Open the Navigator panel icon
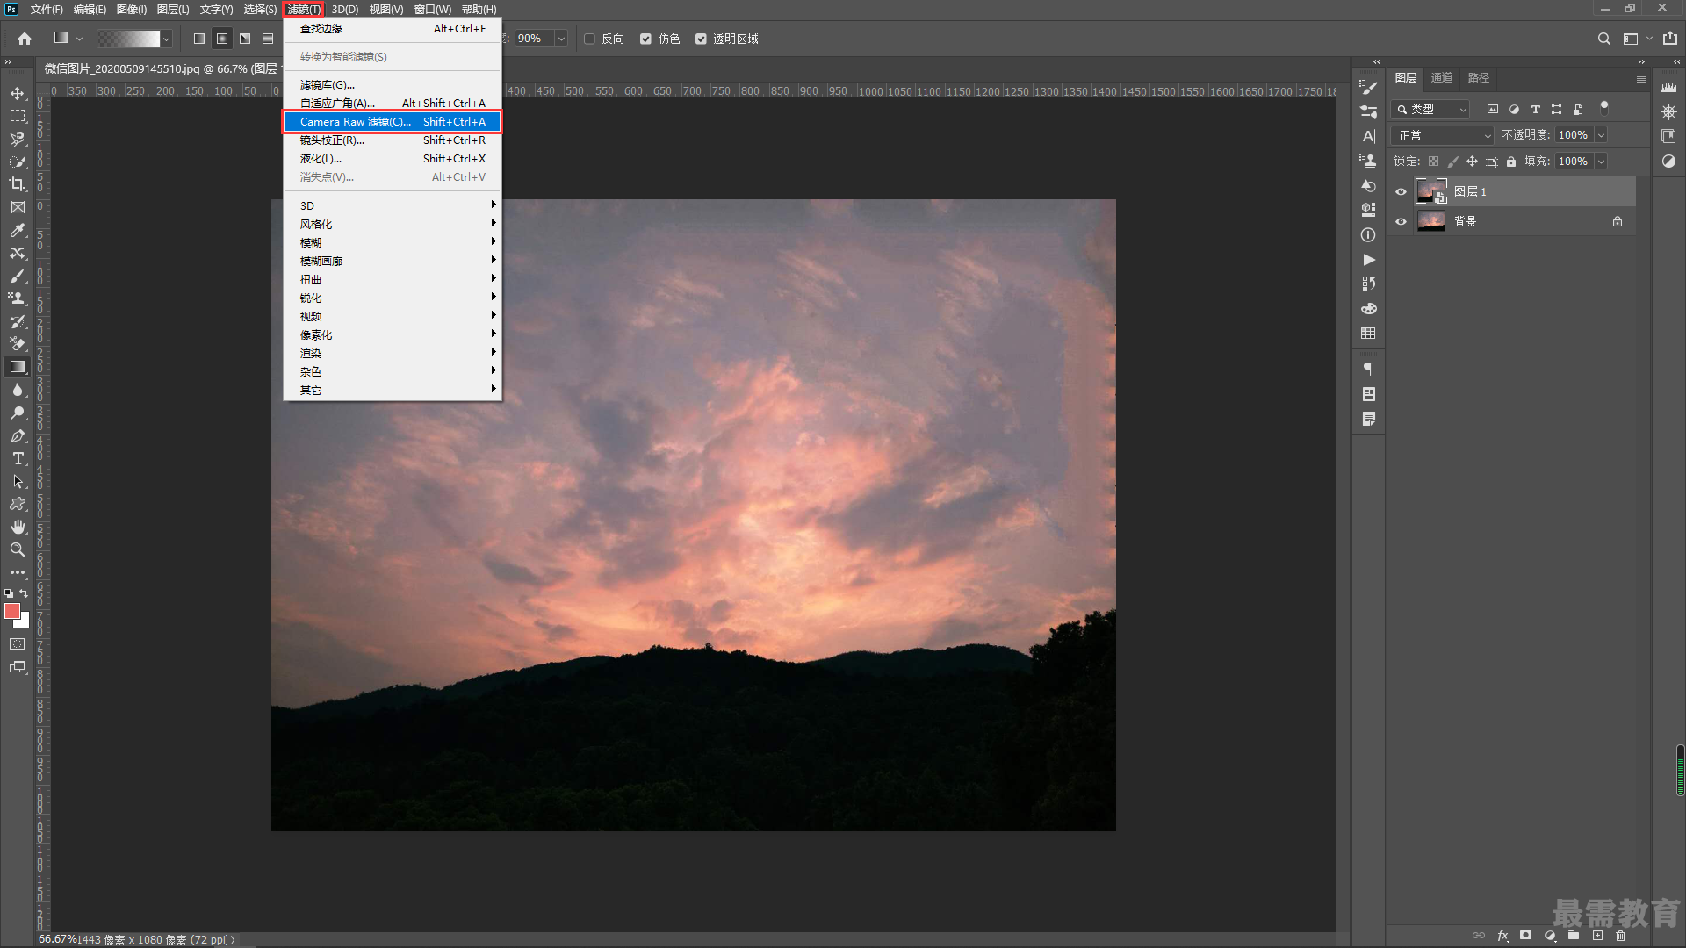The image size is (1686, 948). pos(1668,111)
